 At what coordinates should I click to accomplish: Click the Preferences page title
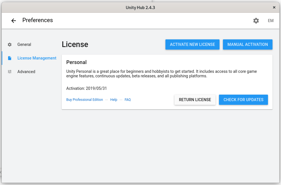point(38,20)
